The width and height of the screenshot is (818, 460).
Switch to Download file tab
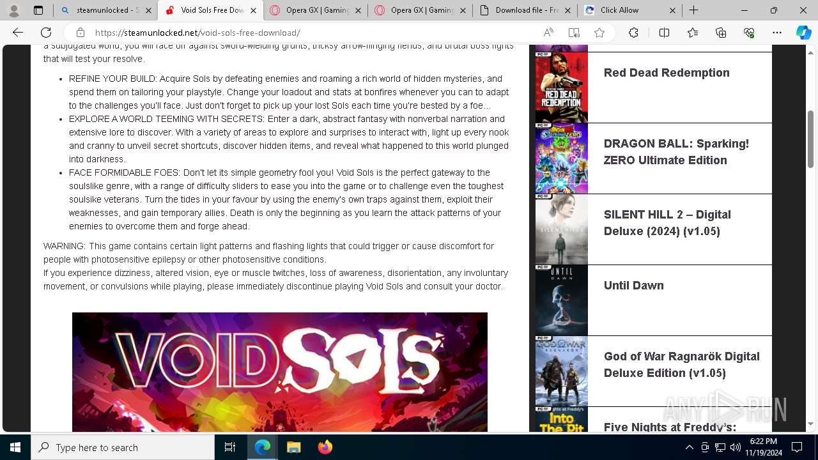[525, 10]
